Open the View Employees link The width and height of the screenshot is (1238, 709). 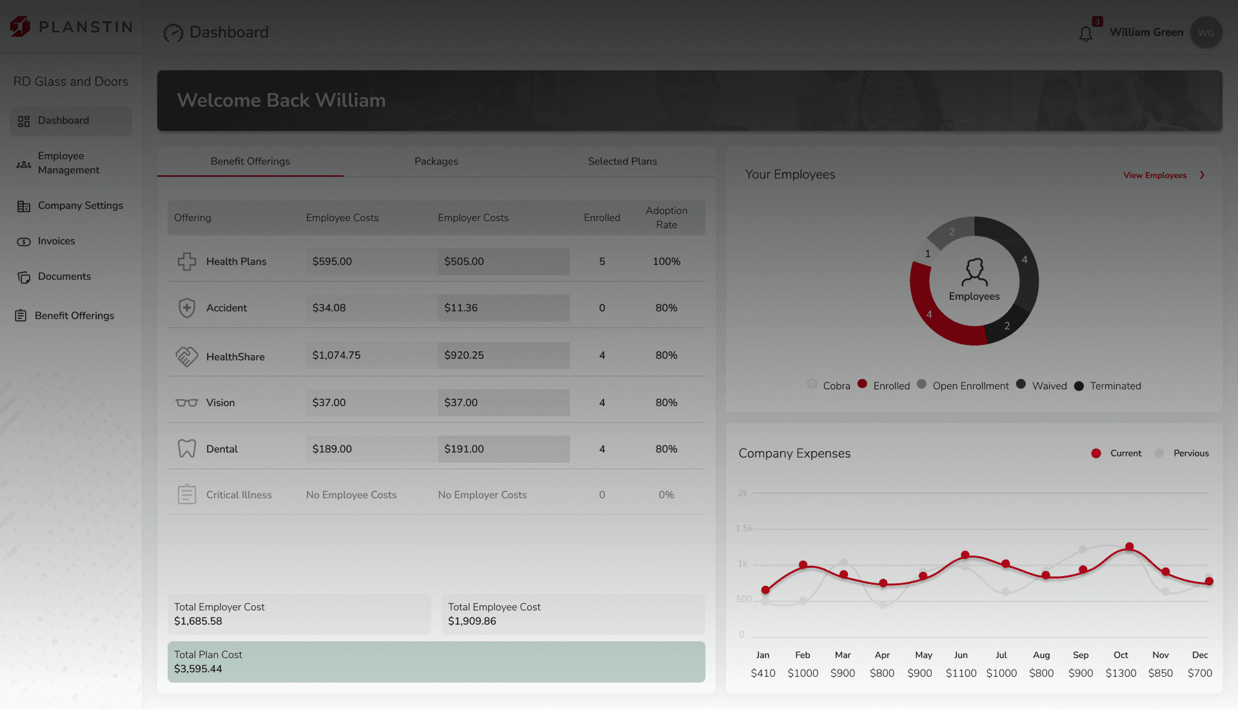tap(1155, 175)
